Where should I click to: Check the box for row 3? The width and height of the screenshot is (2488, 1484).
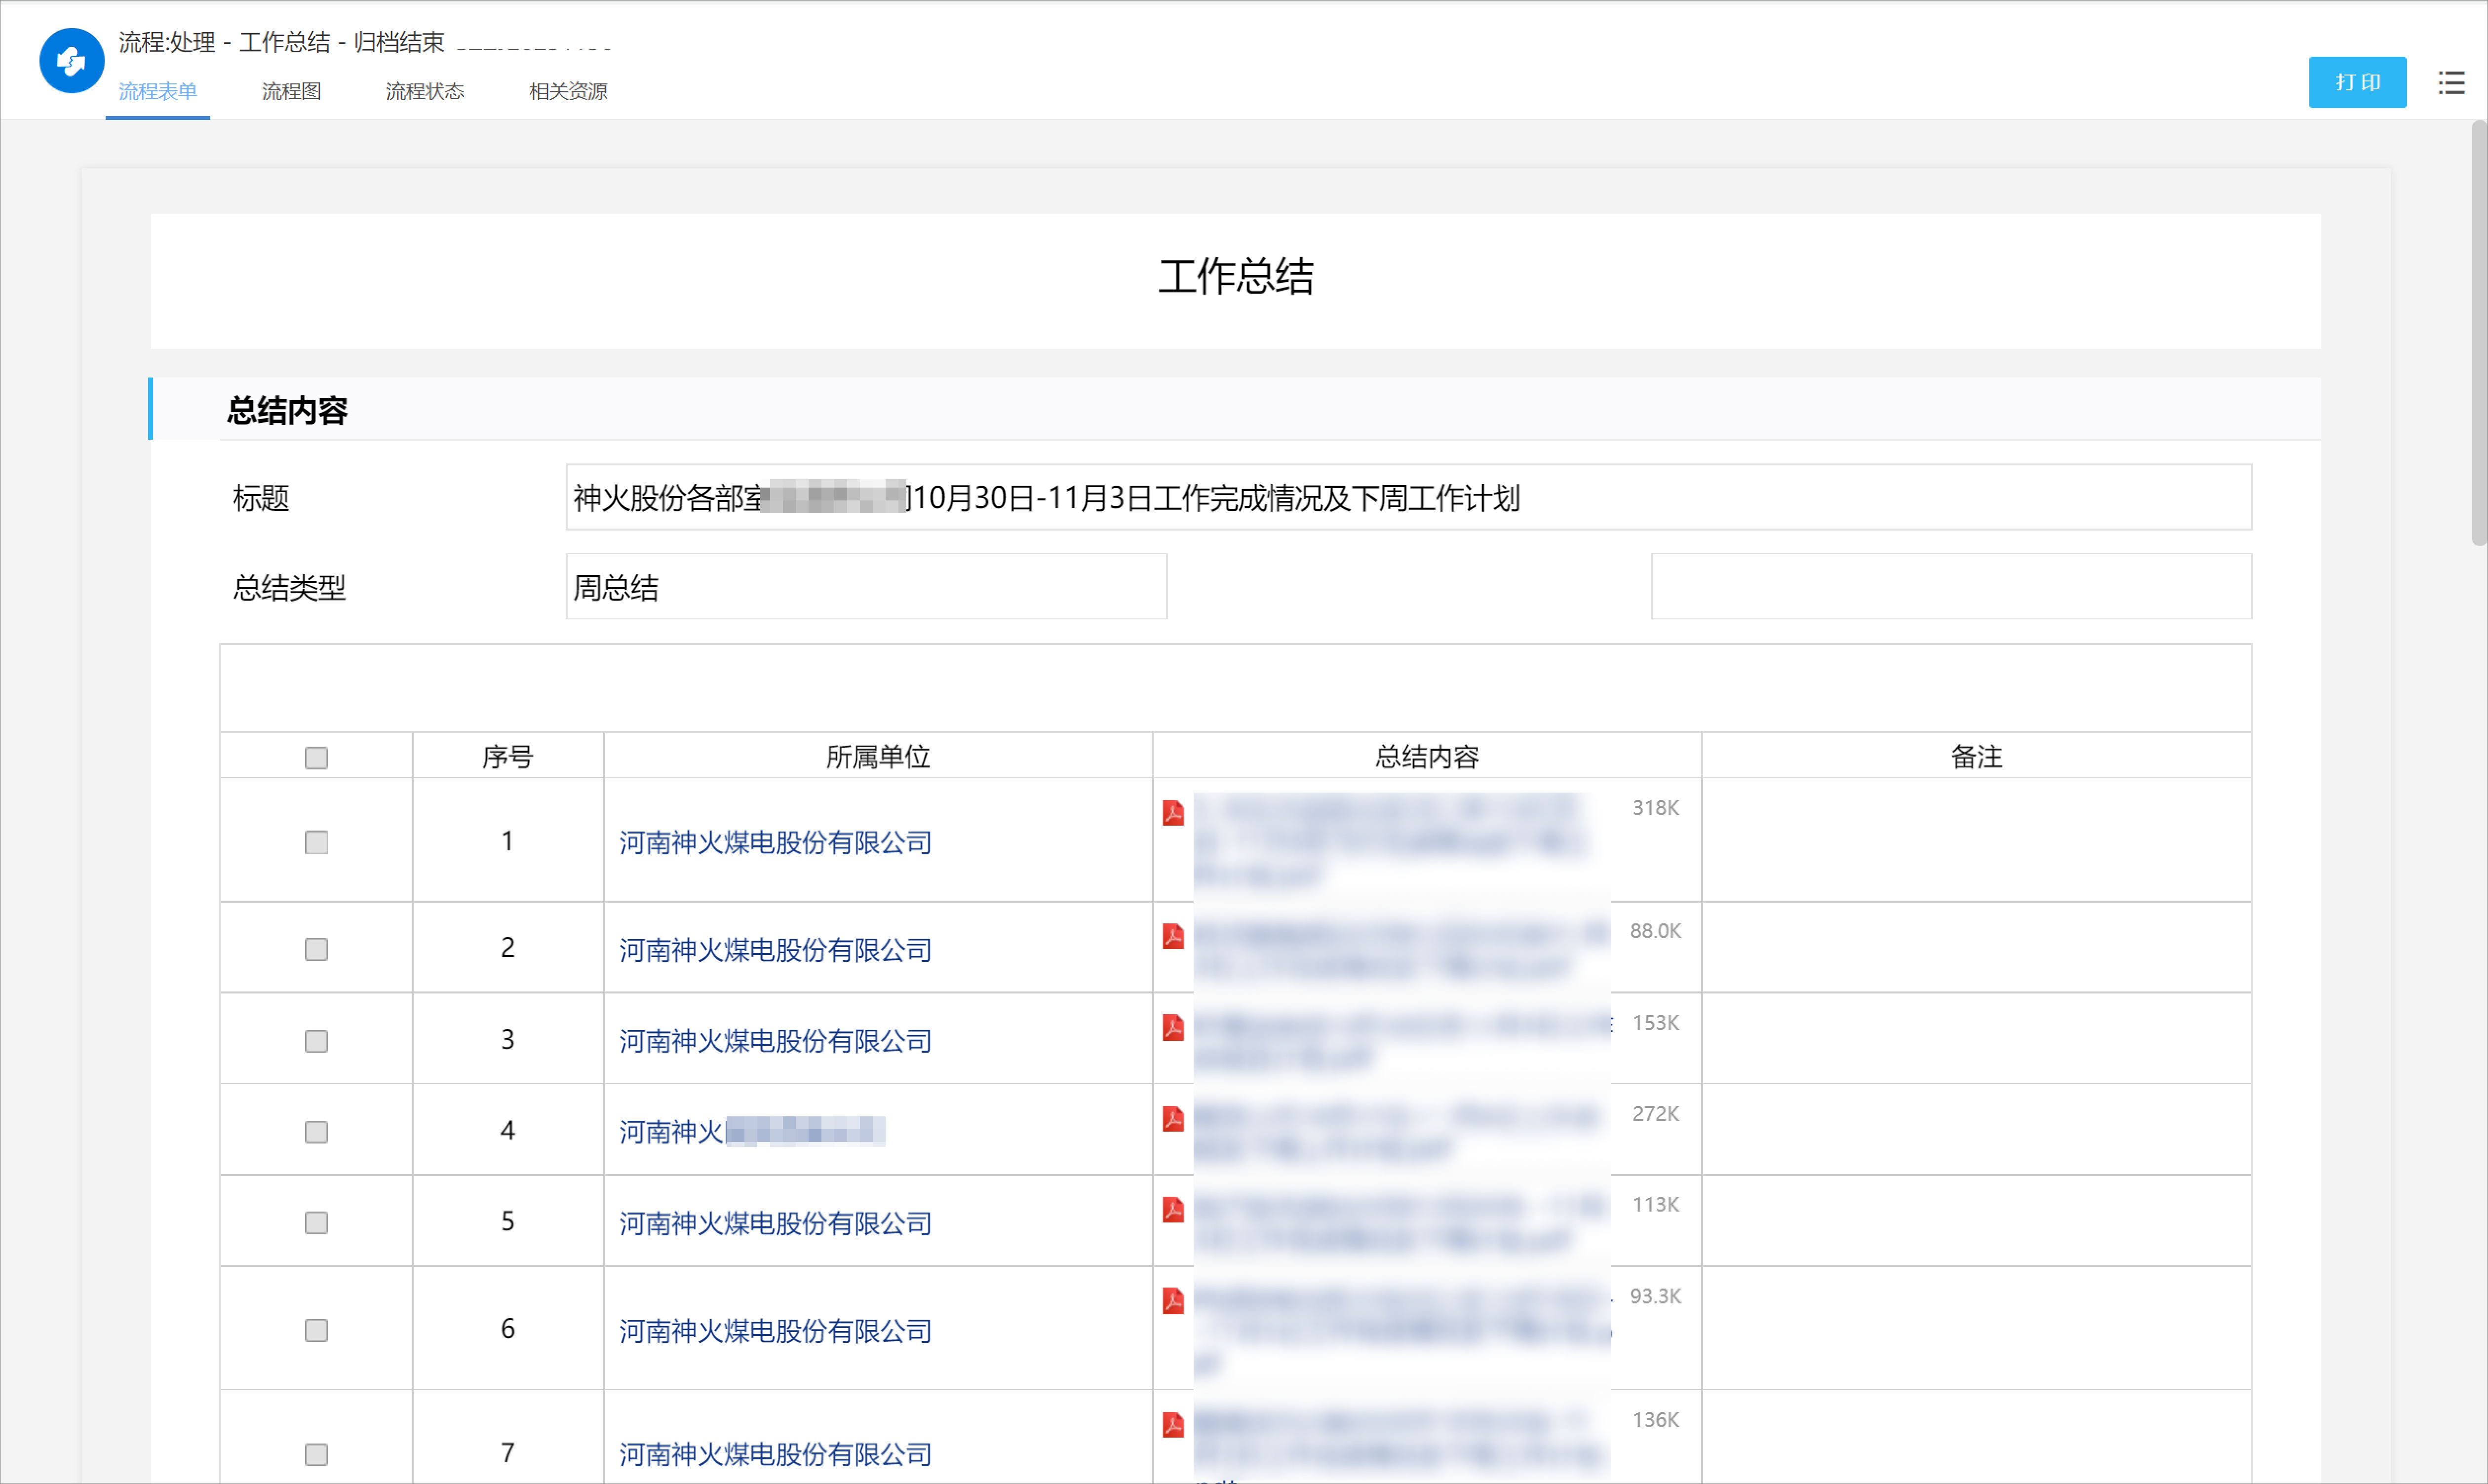pyautogui.click(x=316, y=1041)
